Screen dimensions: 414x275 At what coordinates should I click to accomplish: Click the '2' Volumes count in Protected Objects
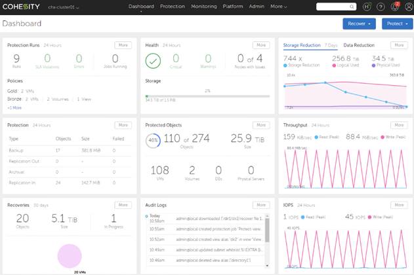tap(192, 170)
